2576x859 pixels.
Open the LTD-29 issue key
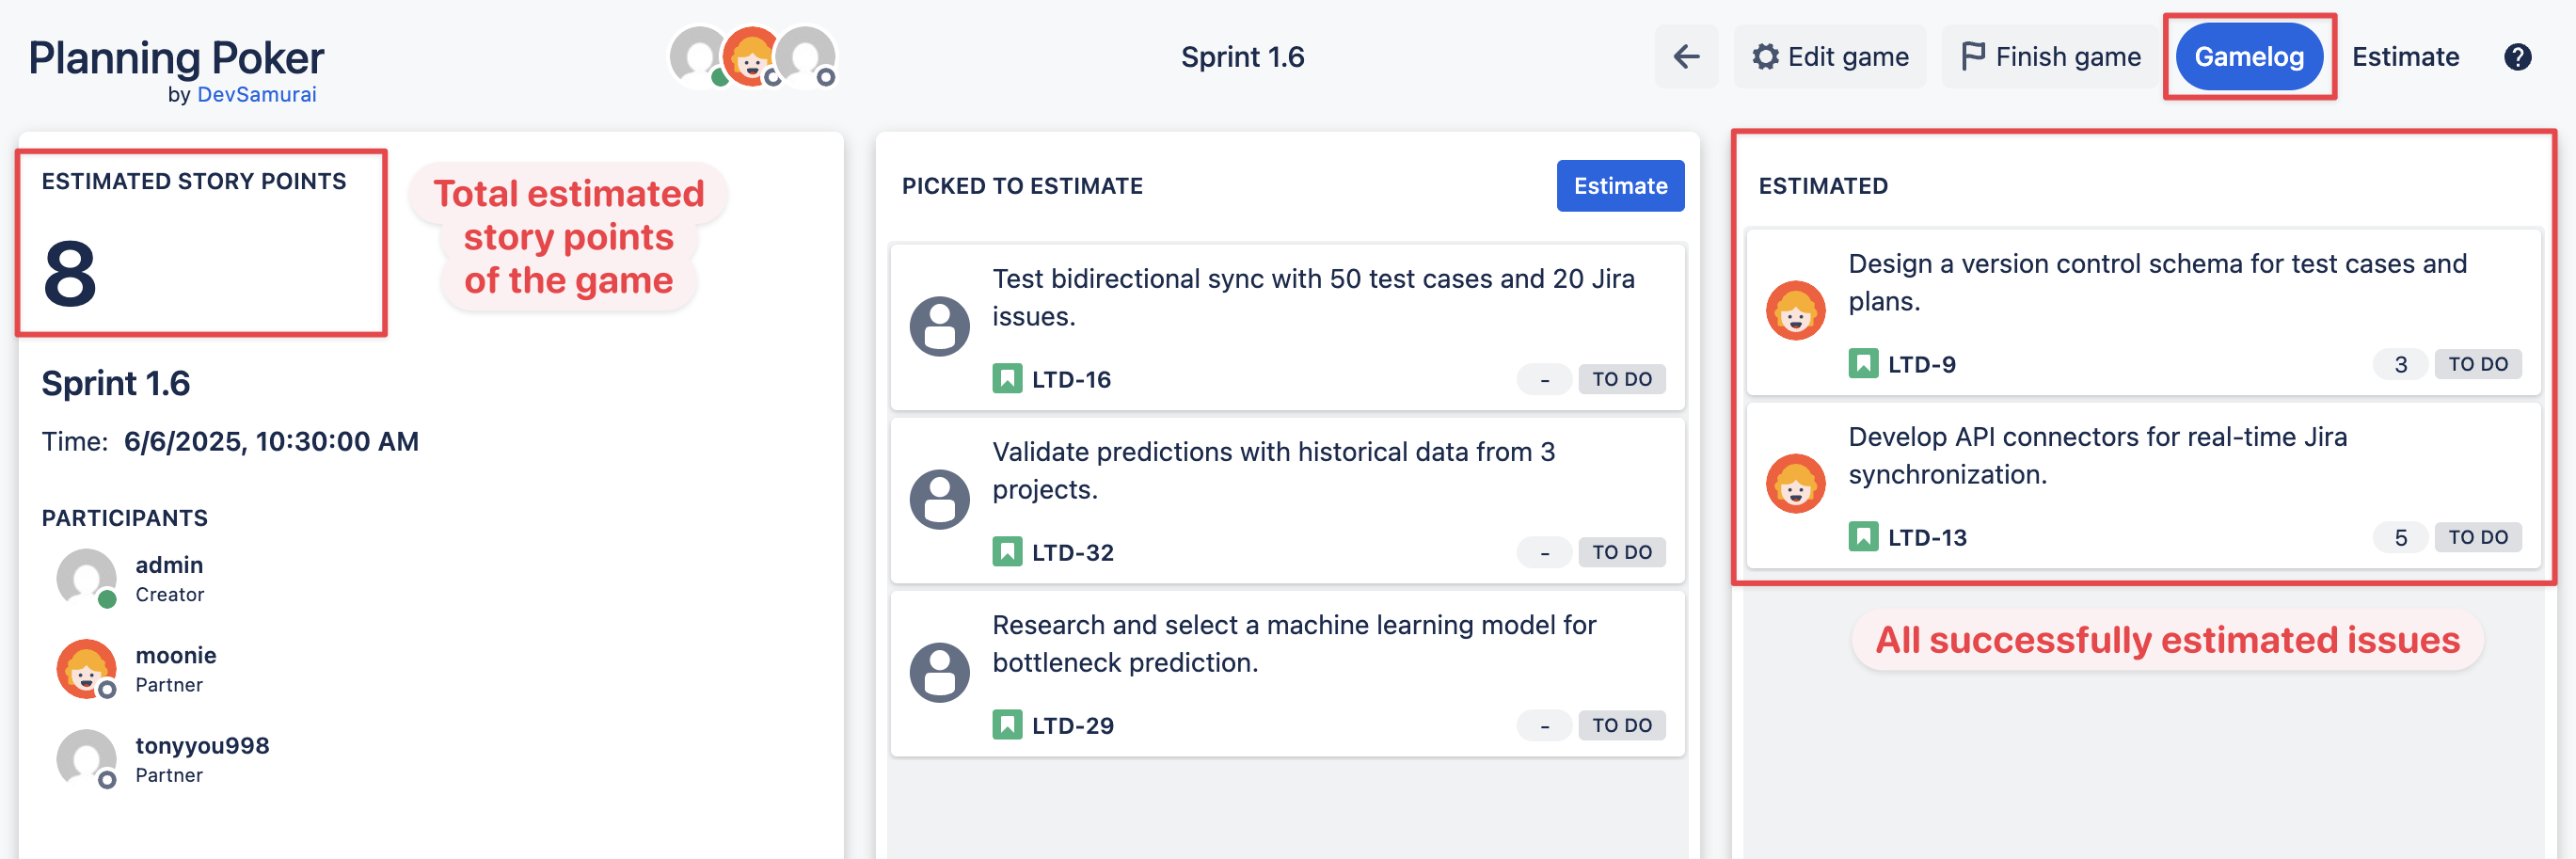pos(1072,725)
